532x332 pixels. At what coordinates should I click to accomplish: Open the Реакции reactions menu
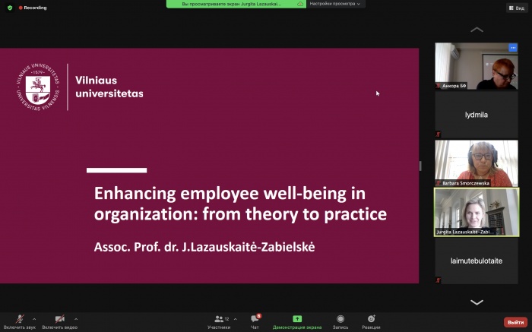pyautogui.click(x=371, y=319)
